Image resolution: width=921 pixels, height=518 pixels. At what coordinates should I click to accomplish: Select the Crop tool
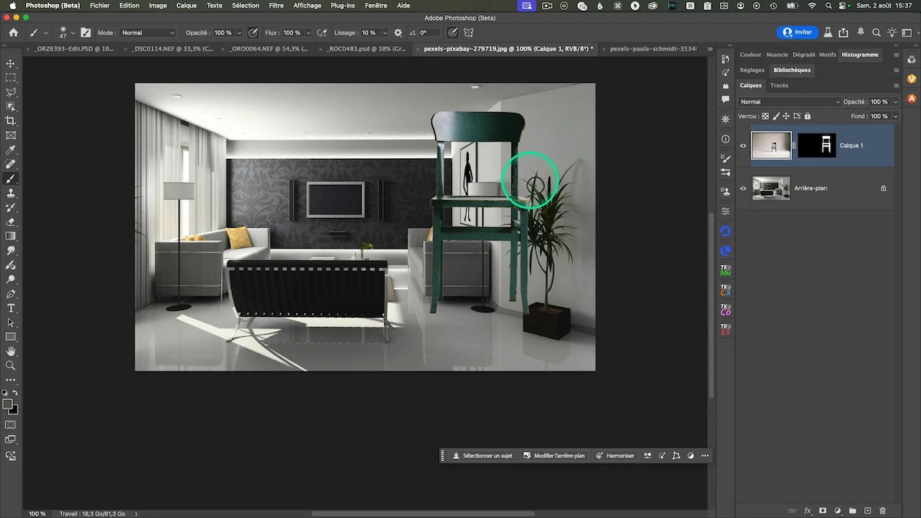11,120
